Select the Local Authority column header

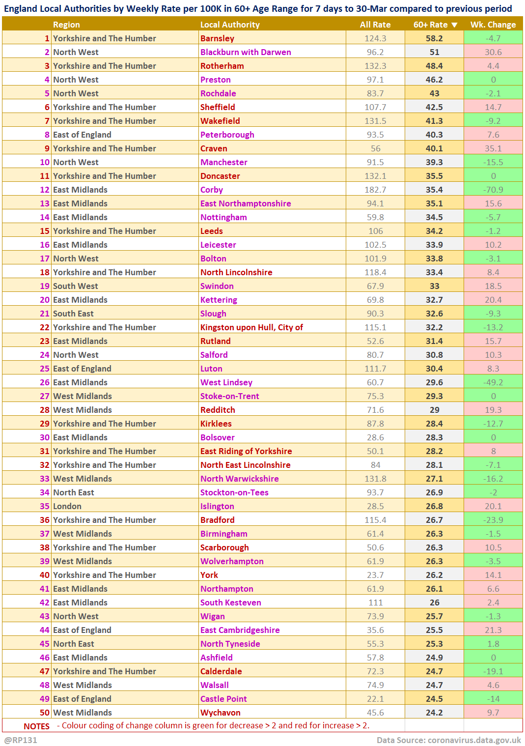coord(230,25)
